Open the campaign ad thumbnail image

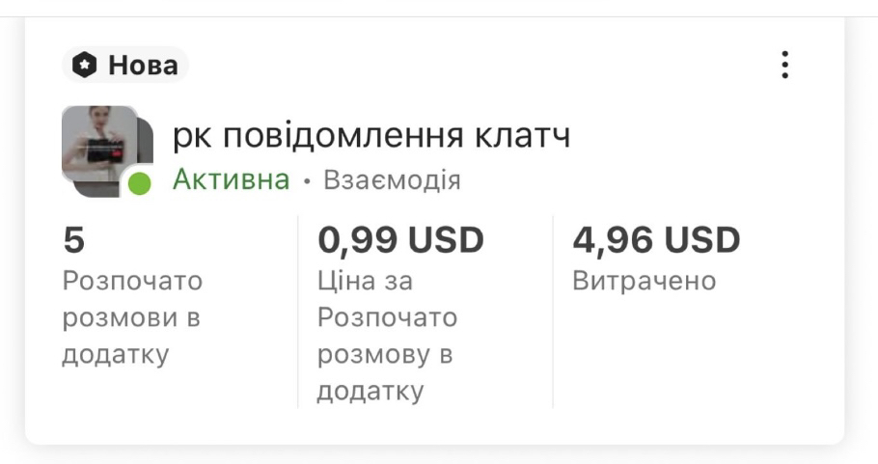97,140
